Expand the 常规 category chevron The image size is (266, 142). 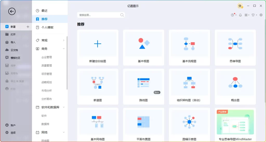coord(64,40)
